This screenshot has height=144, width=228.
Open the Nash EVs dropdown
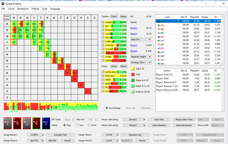tap(141, 39)
